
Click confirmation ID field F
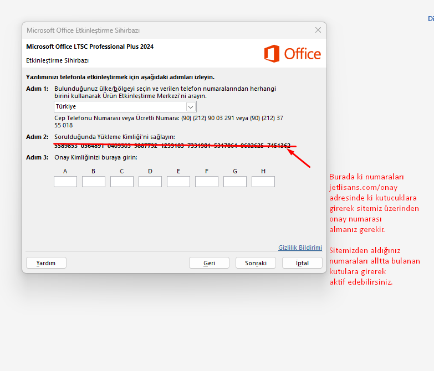click(x=207, y=182)
